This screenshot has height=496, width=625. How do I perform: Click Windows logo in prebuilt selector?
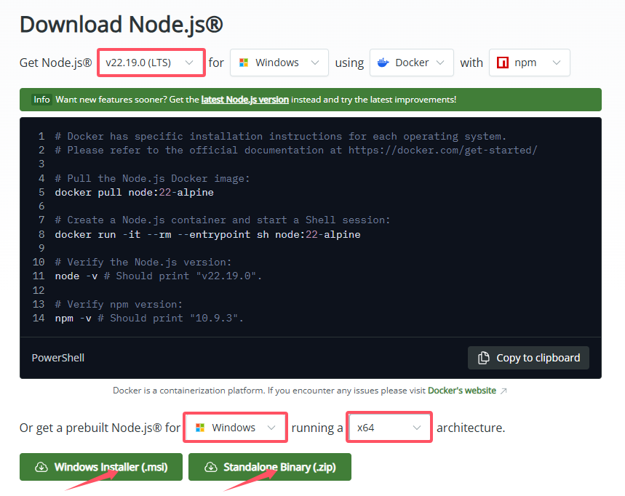[200, 428]
